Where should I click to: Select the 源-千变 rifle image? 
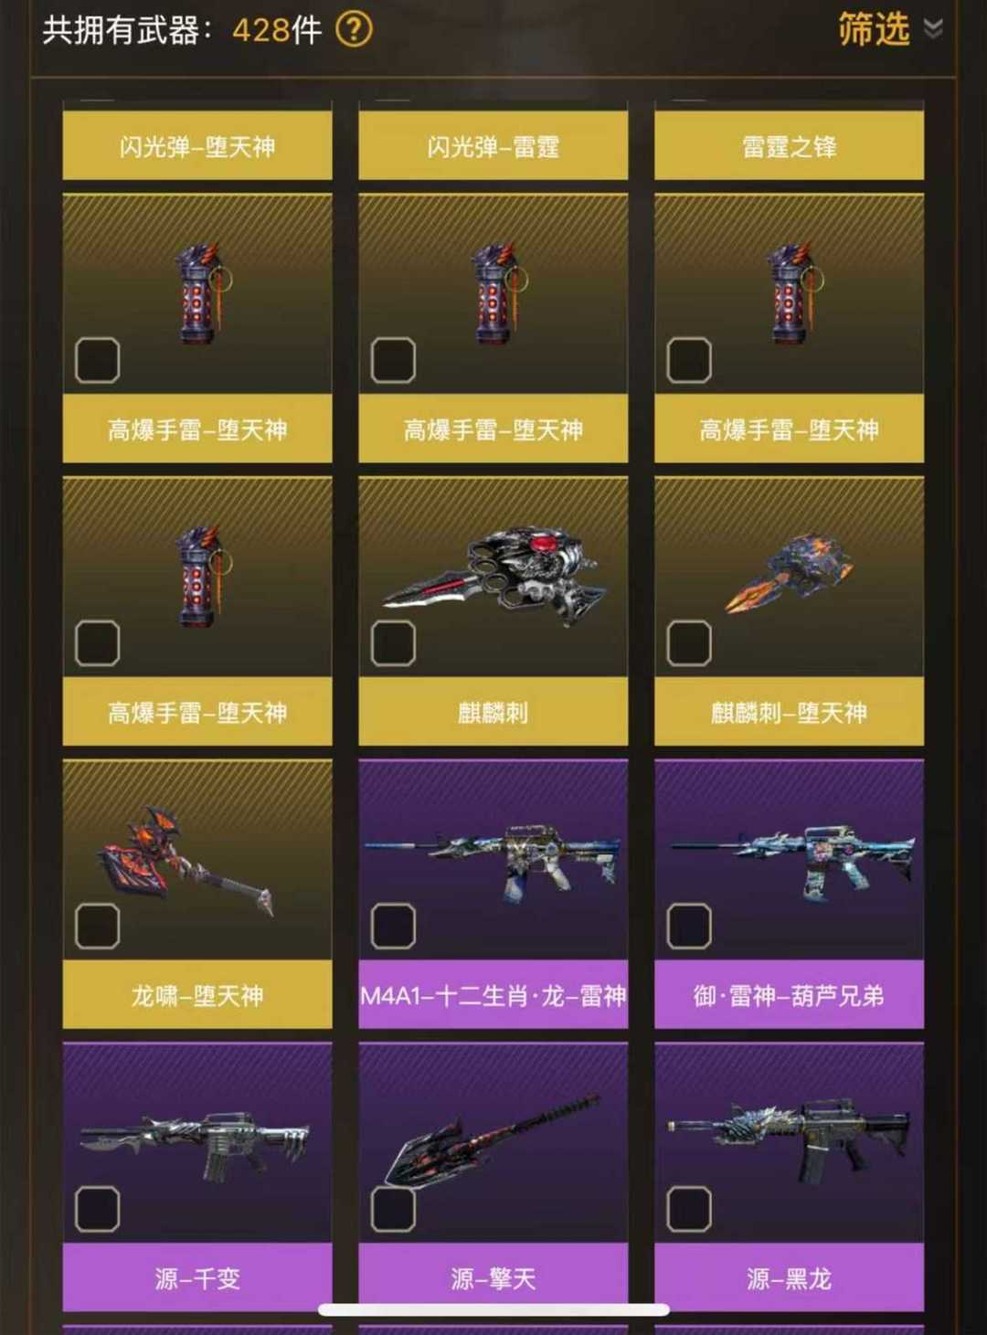click(197, 1146)
